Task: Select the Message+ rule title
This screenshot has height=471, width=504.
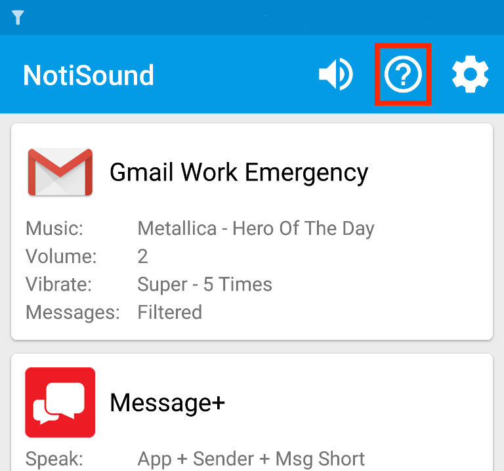Action: tap(167, 403)
